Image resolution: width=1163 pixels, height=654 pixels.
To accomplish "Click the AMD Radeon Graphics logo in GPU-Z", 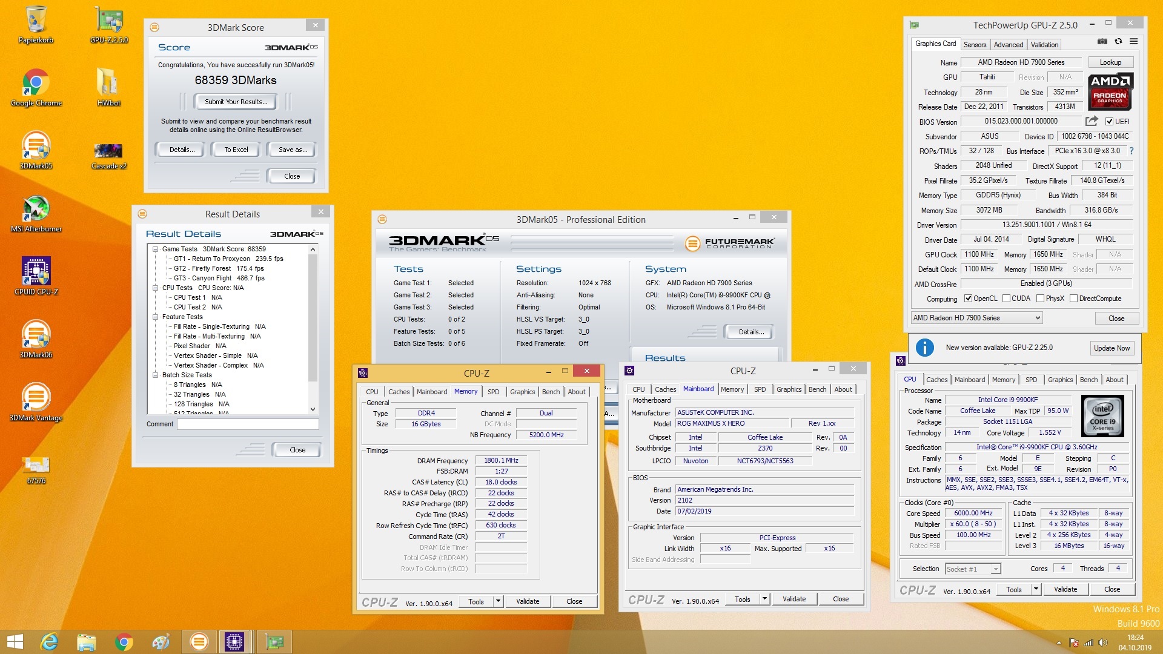I will click(1110, 92).
